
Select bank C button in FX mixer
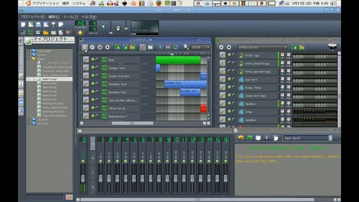point(93,172)
